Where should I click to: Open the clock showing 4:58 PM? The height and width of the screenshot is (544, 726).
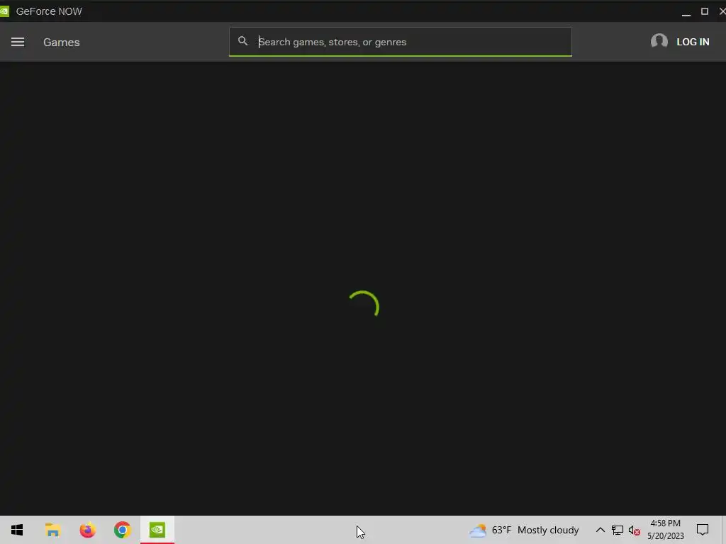tap(665, 530)
